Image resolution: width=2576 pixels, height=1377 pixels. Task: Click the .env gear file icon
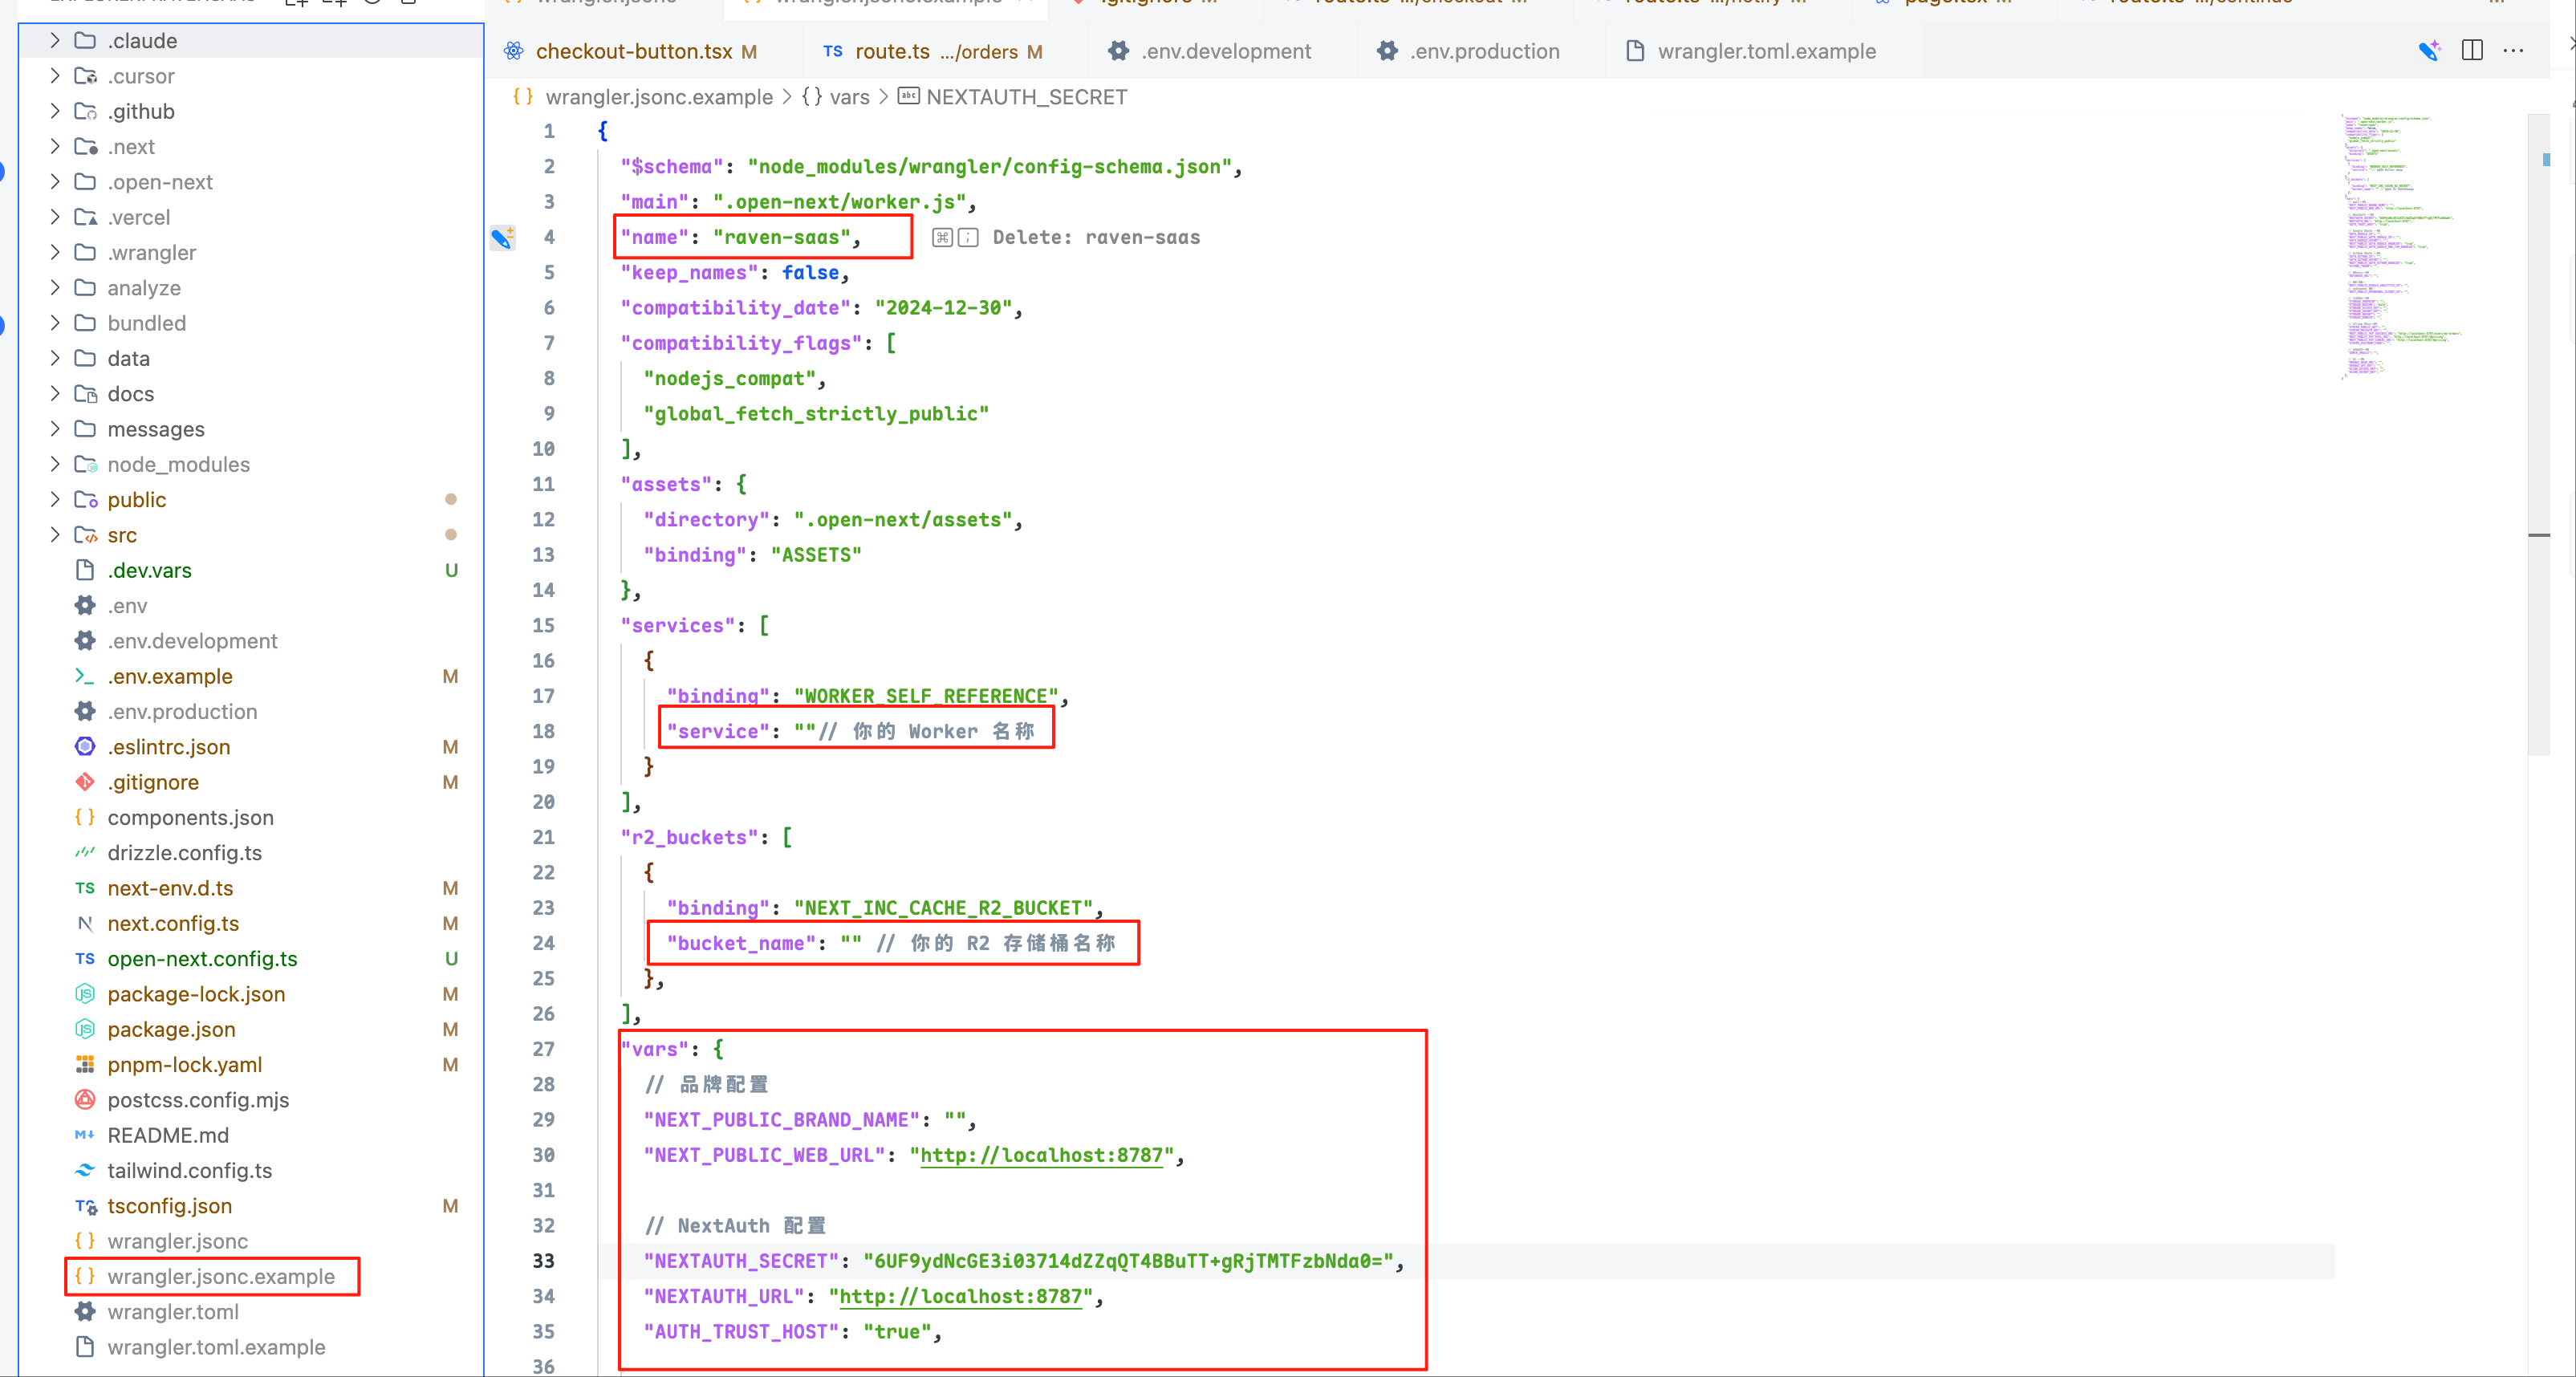tap(85, 605)
